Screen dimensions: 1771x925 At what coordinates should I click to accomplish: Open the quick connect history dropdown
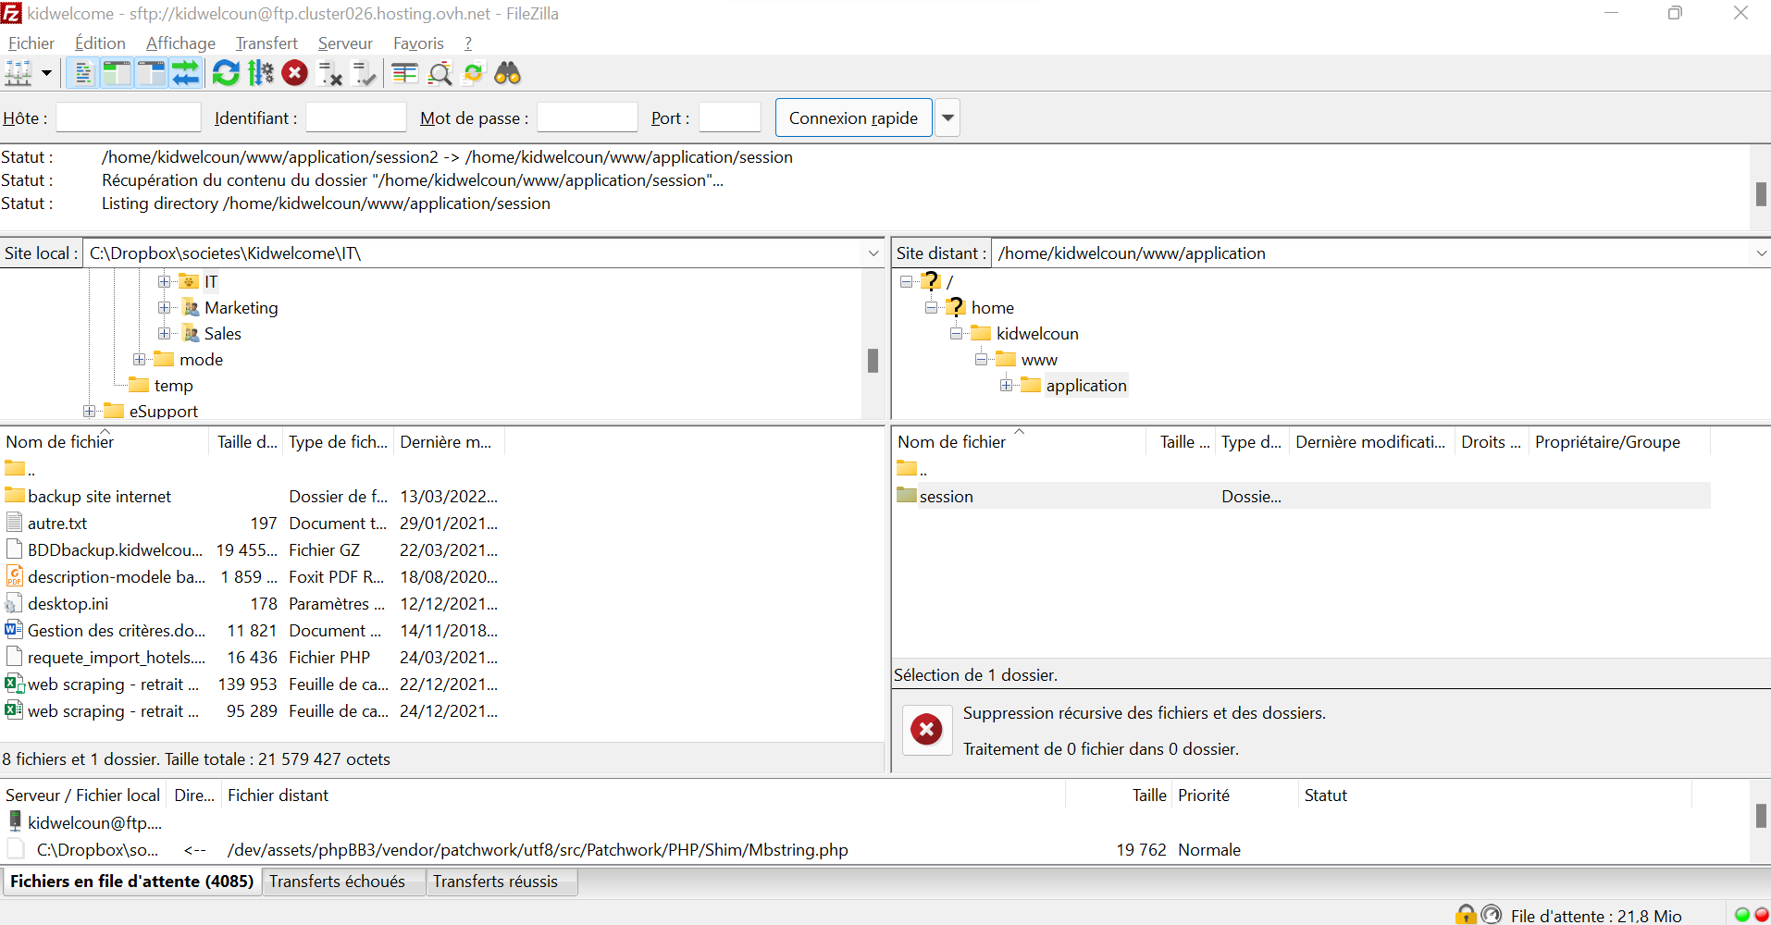coord(947,118)
